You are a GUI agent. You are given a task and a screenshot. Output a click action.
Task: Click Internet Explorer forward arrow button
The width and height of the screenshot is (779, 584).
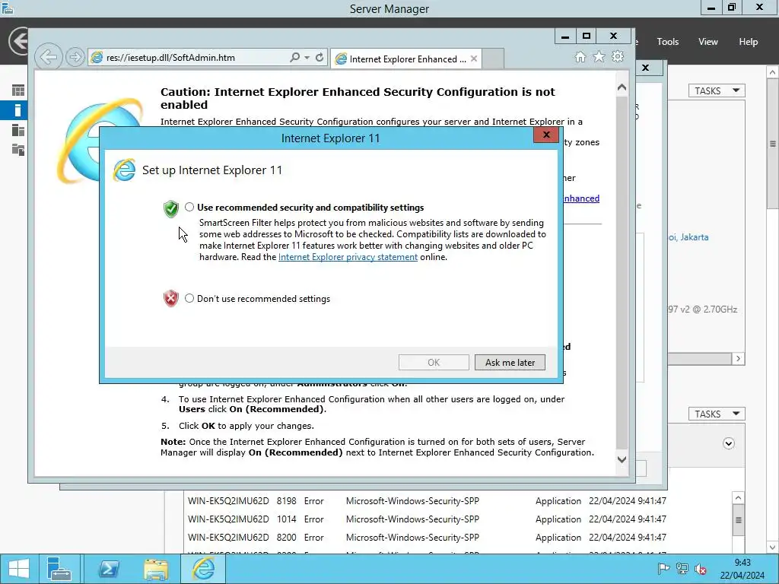(75, 57)
